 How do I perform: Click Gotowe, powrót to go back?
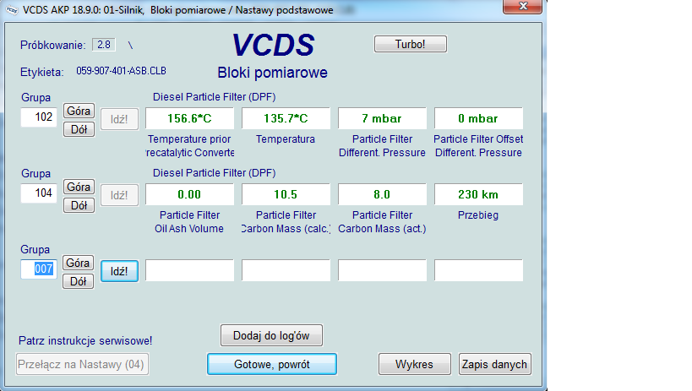(x=271, y=364)
